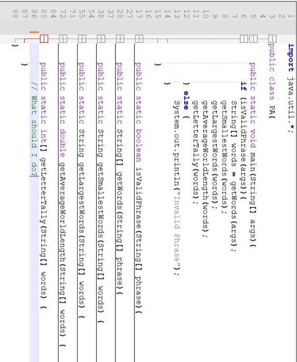Click line number 27 in the margin
This screenshot has width=297, height=362.
[129, 14]
